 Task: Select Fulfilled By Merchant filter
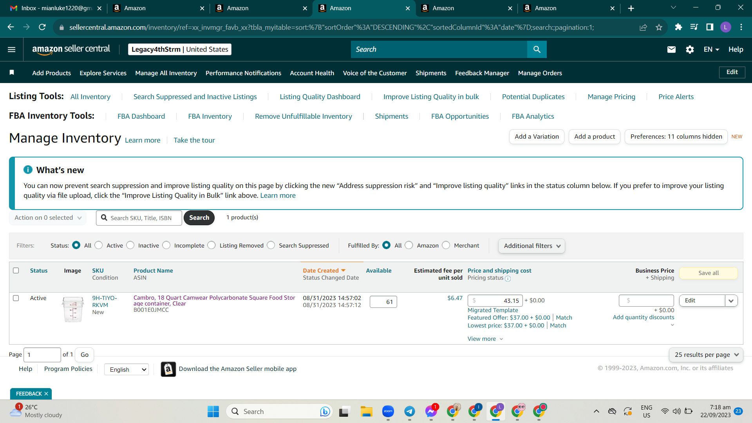446,245
